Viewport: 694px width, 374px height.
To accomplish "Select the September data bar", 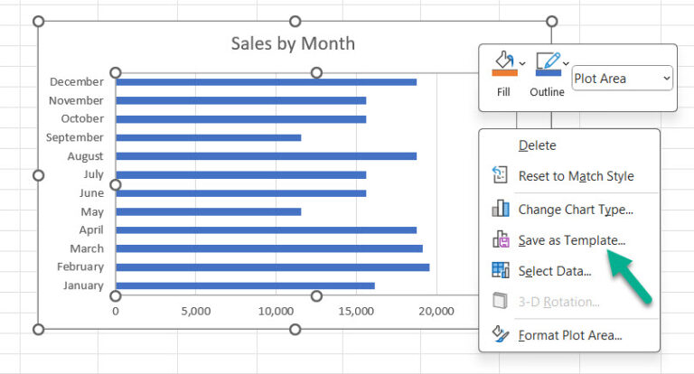I will click(209, 137).
